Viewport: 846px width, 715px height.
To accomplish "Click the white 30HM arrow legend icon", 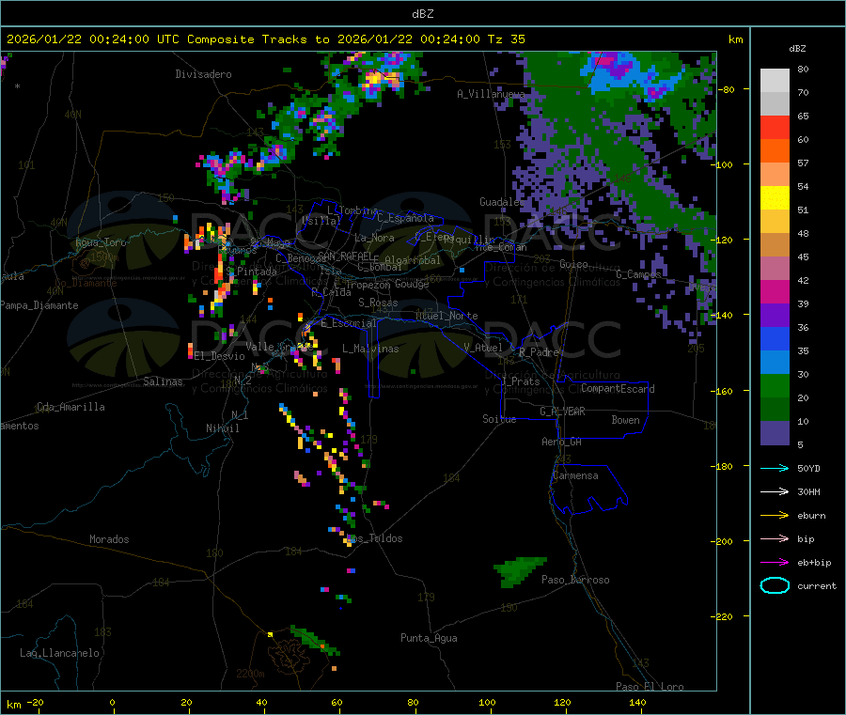I will 775,491.
